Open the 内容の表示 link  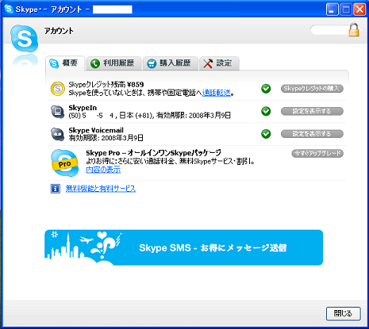[103, 170]
